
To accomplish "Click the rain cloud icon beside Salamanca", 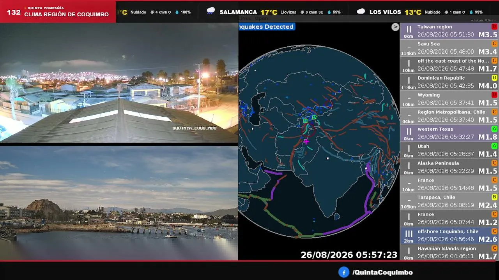I will [211, 11].
